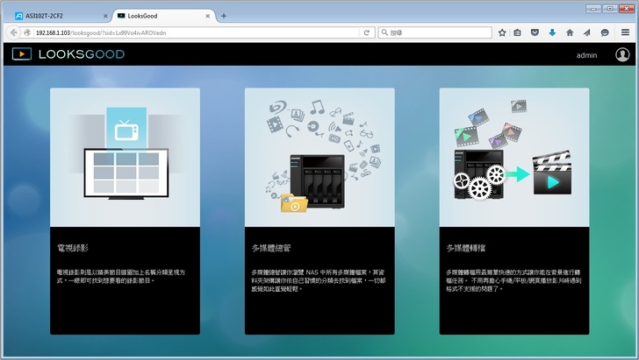Open a new browser tab
The image size is (639, 360).
tap(224, 16)
